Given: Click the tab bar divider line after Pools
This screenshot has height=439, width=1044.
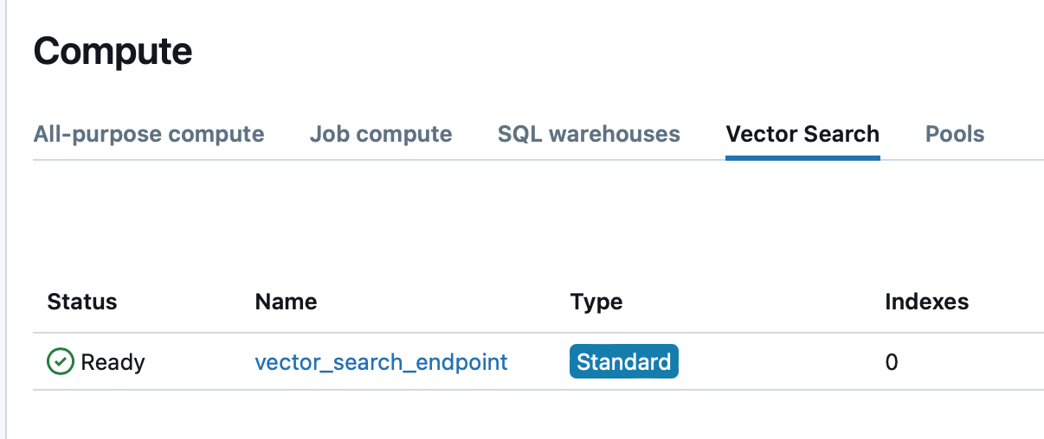Looking at the screenshot, I should click(x=1015, y=160).
